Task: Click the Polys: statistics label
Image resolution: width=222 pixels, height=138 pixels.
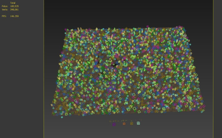Action: 5,6
